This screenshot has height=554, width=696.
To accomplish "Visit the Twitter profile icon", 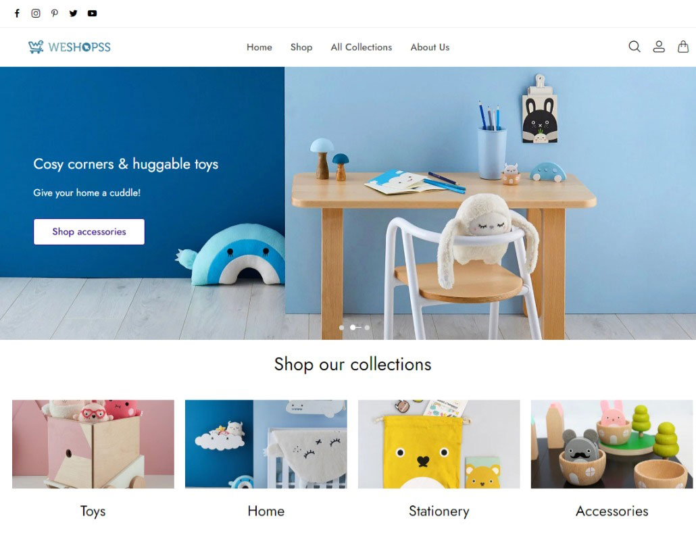I will [73, 14].
